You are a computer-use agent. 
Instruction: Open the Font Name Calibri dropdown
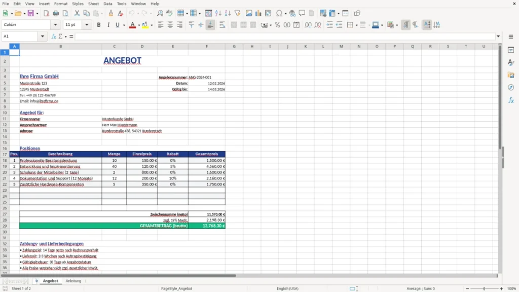[55, 24]
